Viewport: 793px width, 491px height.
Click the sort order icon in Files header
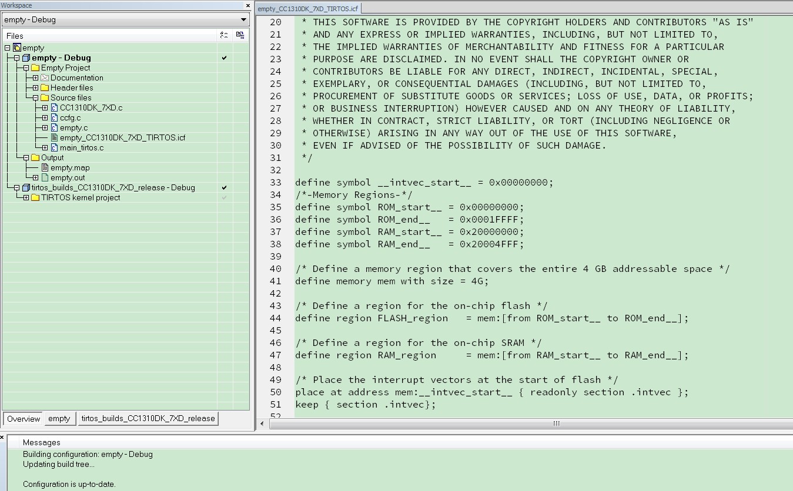[x=223, y=35]
